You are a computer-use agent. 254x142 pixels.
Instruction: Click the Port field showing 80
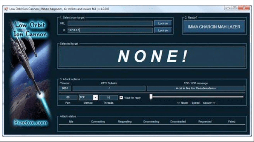pos(68,97)
